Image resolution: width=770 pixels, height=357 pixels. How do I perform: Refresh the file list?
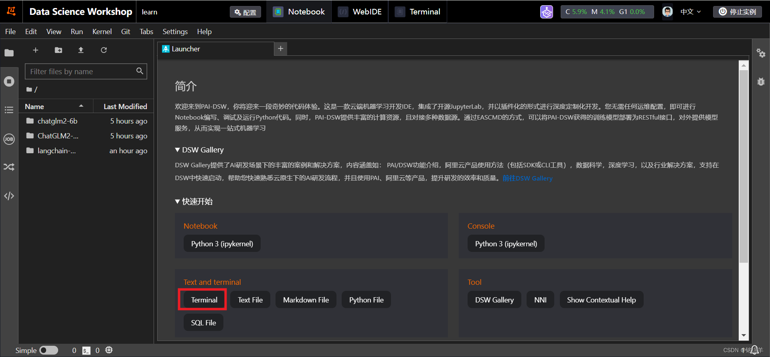[x=104, y=50]
